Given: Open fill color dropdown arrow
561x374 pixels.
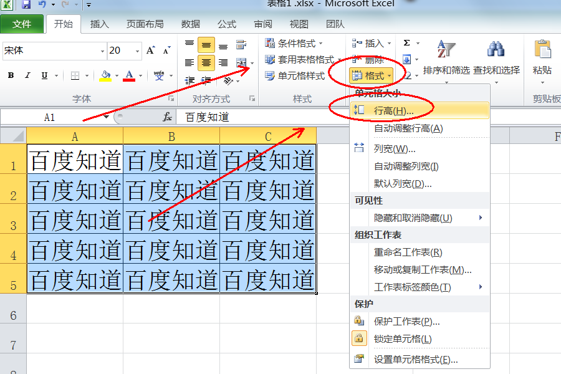Looking at the screenshot, I should click(x=117, y=75).
